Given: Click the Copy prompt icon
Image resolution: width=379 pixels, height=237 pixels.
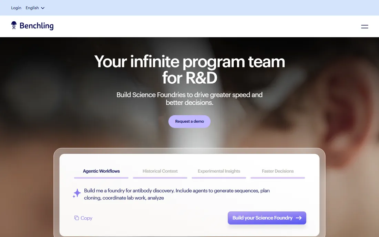Looking at the screenshot, I should click(76, 218).
